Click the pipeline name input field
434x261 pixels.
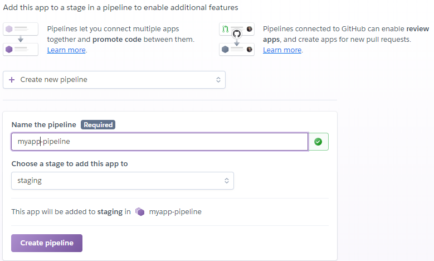159,142
